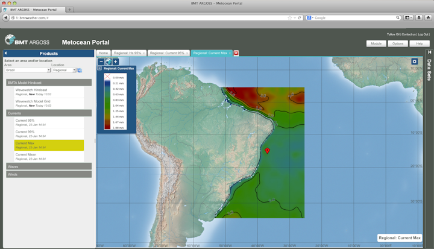
Task: Expand the Data Sets side panel arrow
Action: (x=430, y=52)
